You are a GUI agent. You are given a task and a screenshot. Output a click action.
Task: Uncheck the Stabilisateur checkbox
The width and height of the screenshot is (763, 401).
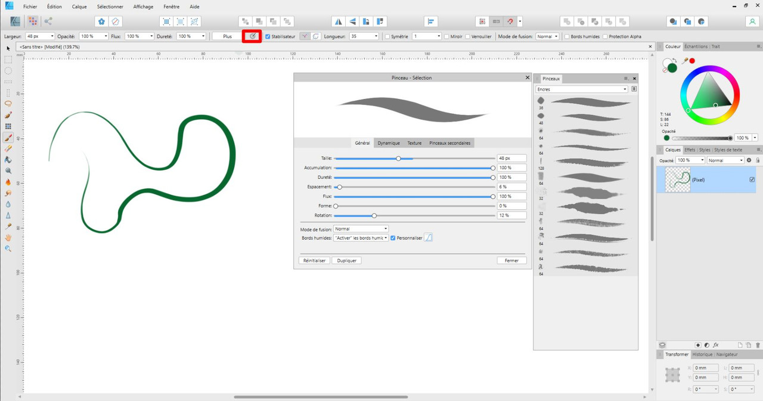[268, 36]
